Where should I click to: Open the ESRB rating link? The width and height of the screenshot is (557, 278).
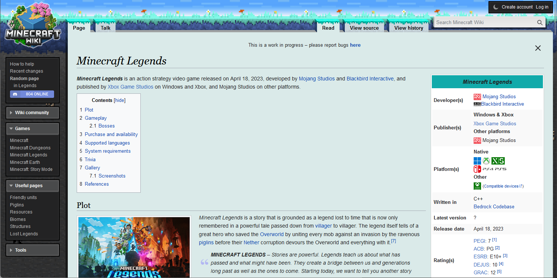coord(481,257)
